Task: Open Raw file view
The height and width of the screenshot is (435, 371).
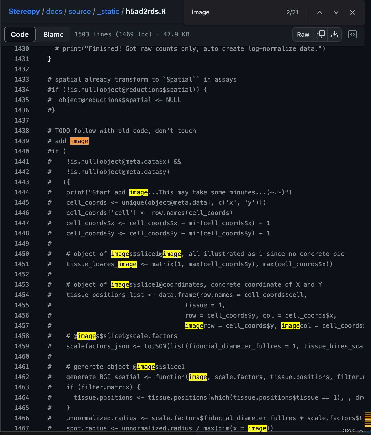Action: click(x=303, y=34)
